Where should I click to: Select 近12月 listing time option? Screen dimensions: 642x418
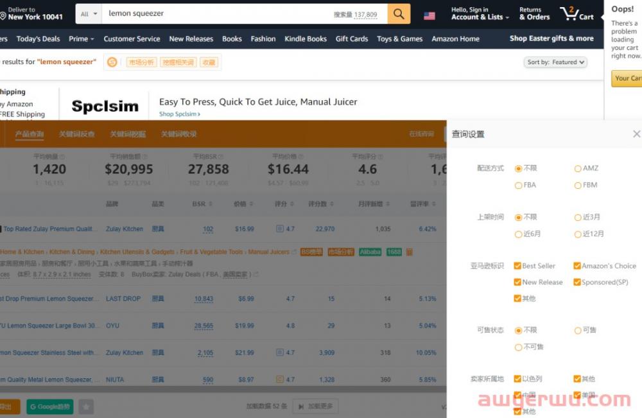click(578, 234)
